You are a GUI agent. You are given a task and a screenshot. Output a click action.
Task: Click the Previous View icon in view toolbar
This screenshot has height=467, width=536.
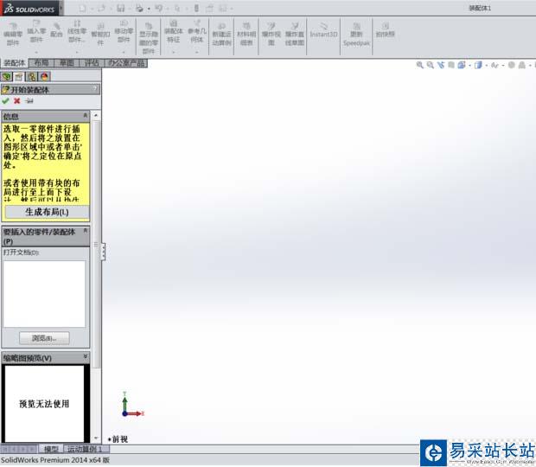[x=441, y=65]
